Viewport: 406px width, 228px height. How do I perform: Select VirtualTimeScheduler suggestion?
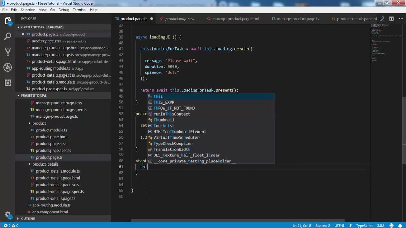(211, 137)
